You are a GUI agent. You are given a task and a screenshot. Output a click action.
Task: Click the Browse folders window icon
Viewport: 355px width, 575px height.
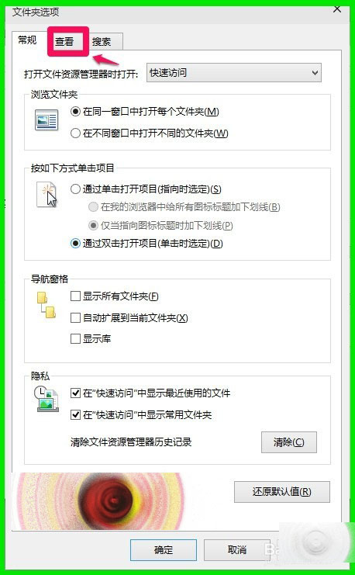click(x=47, y=120)
